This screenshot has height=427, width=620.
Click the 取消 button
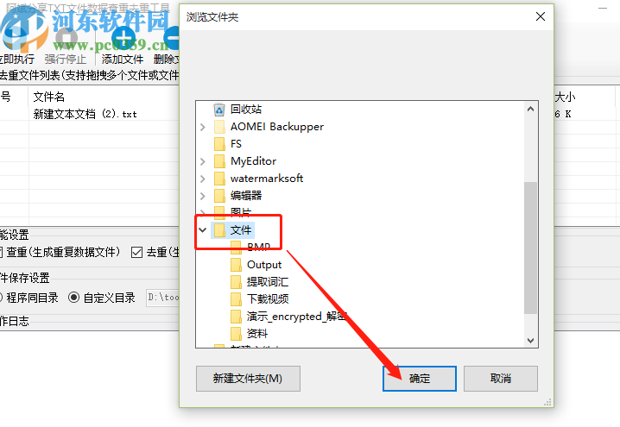pos(500,379)
